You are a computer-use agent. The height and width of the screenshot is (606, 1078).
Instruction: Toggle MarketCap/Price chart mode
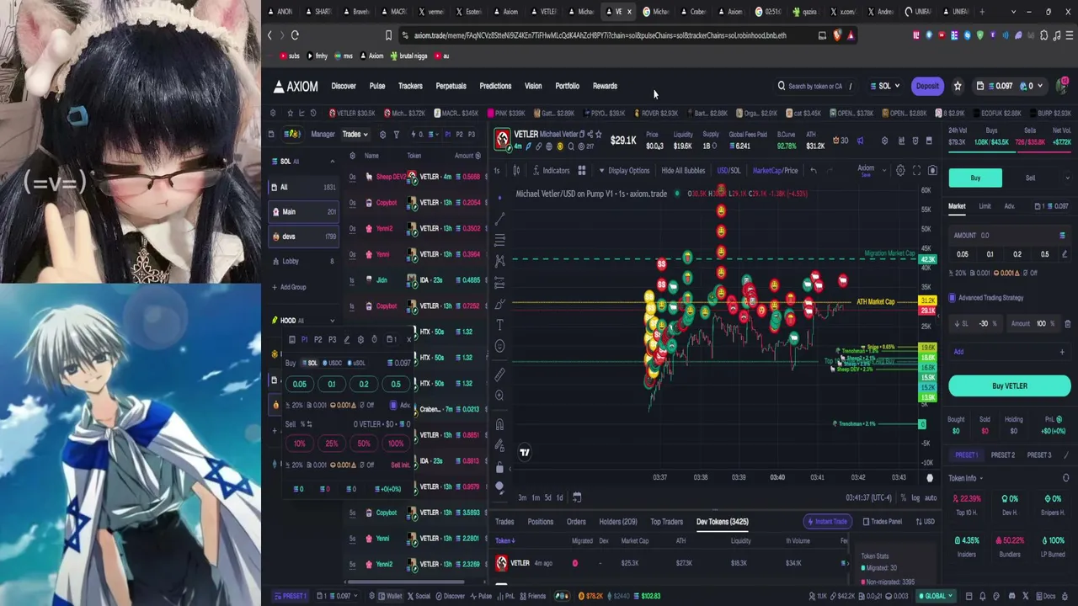(774, 171)
